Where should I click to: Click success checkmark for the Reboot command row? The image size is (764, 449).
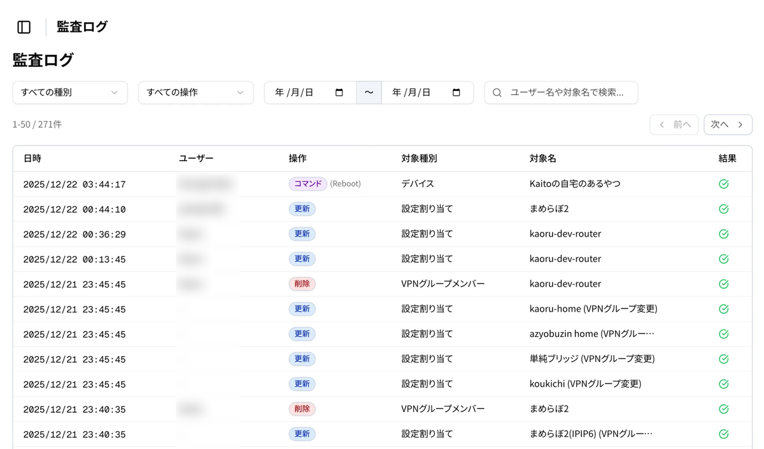pos(723,184)
